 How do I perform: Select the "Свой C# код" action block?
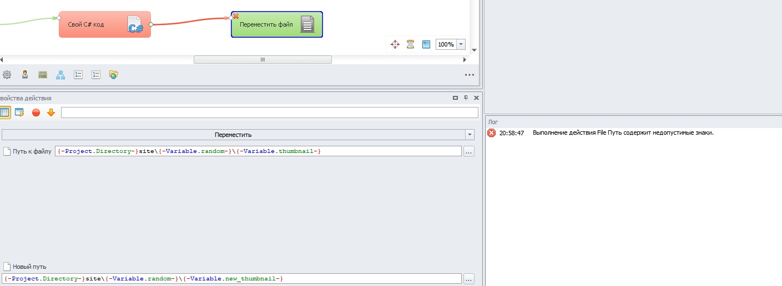104,24
